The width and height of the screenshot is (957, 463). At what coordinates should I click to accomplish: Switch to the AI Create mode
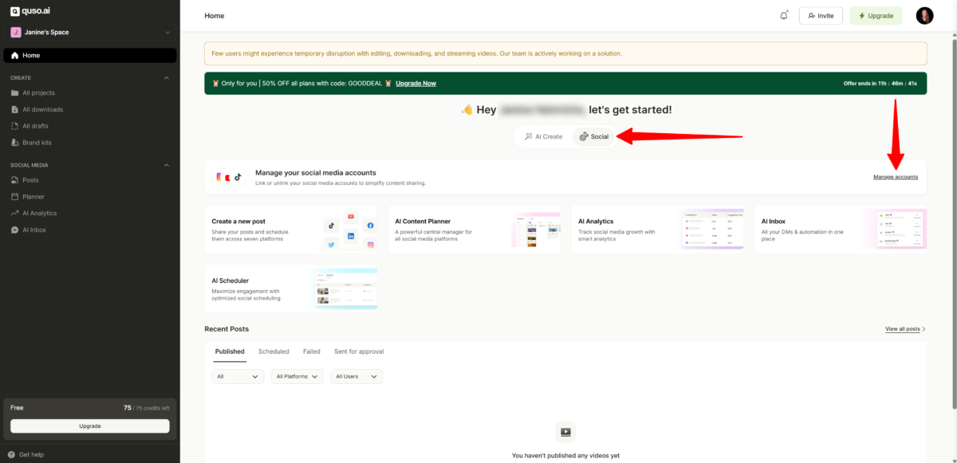544,136
